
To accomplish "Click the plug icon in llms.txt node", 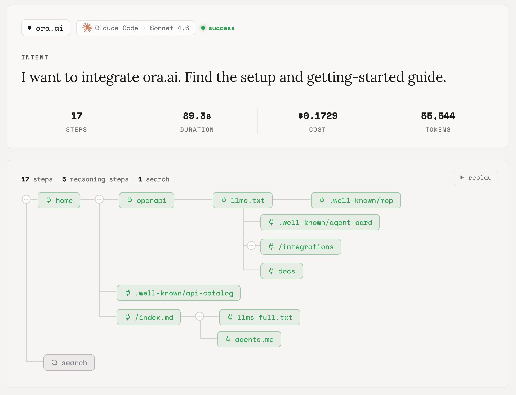I will (224, 200).
